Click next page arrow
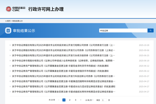Viewport: 156px width, 104px height. coord(81,100)
